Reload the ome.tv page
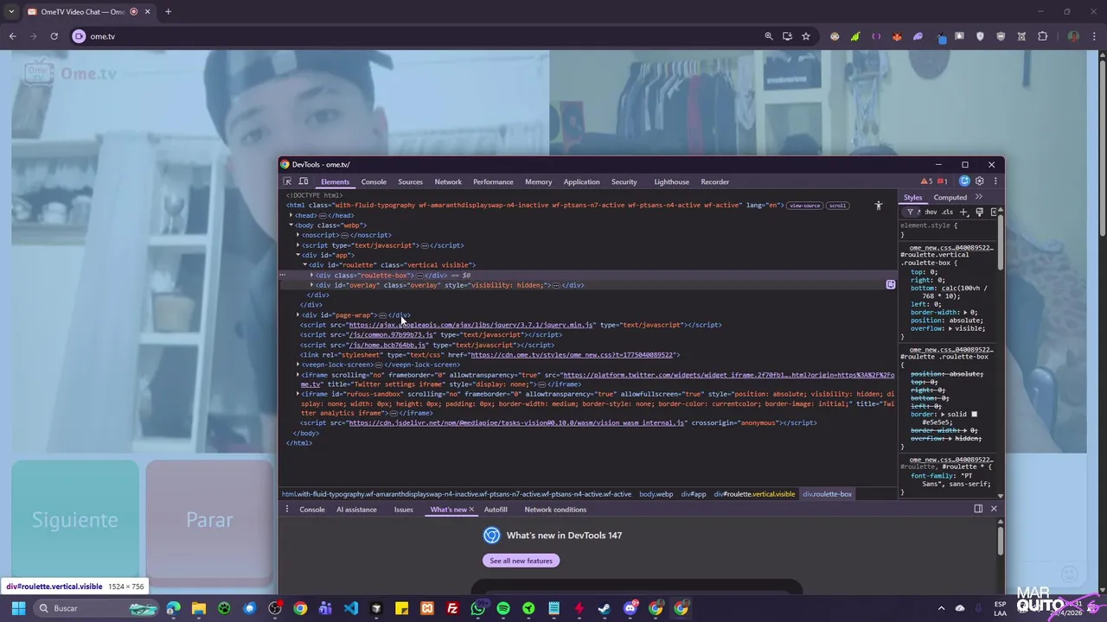The width and height of the screenshot is (1107, 622). click(x=54, y=36)
